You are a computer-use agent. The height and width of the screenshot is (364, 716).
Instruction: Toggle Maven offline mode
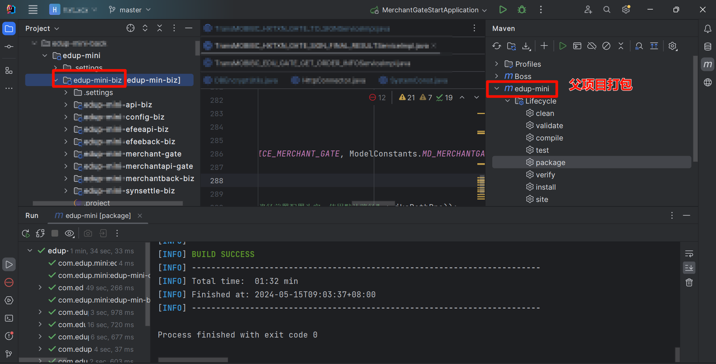pyautogui.click(x=592, y=46)
